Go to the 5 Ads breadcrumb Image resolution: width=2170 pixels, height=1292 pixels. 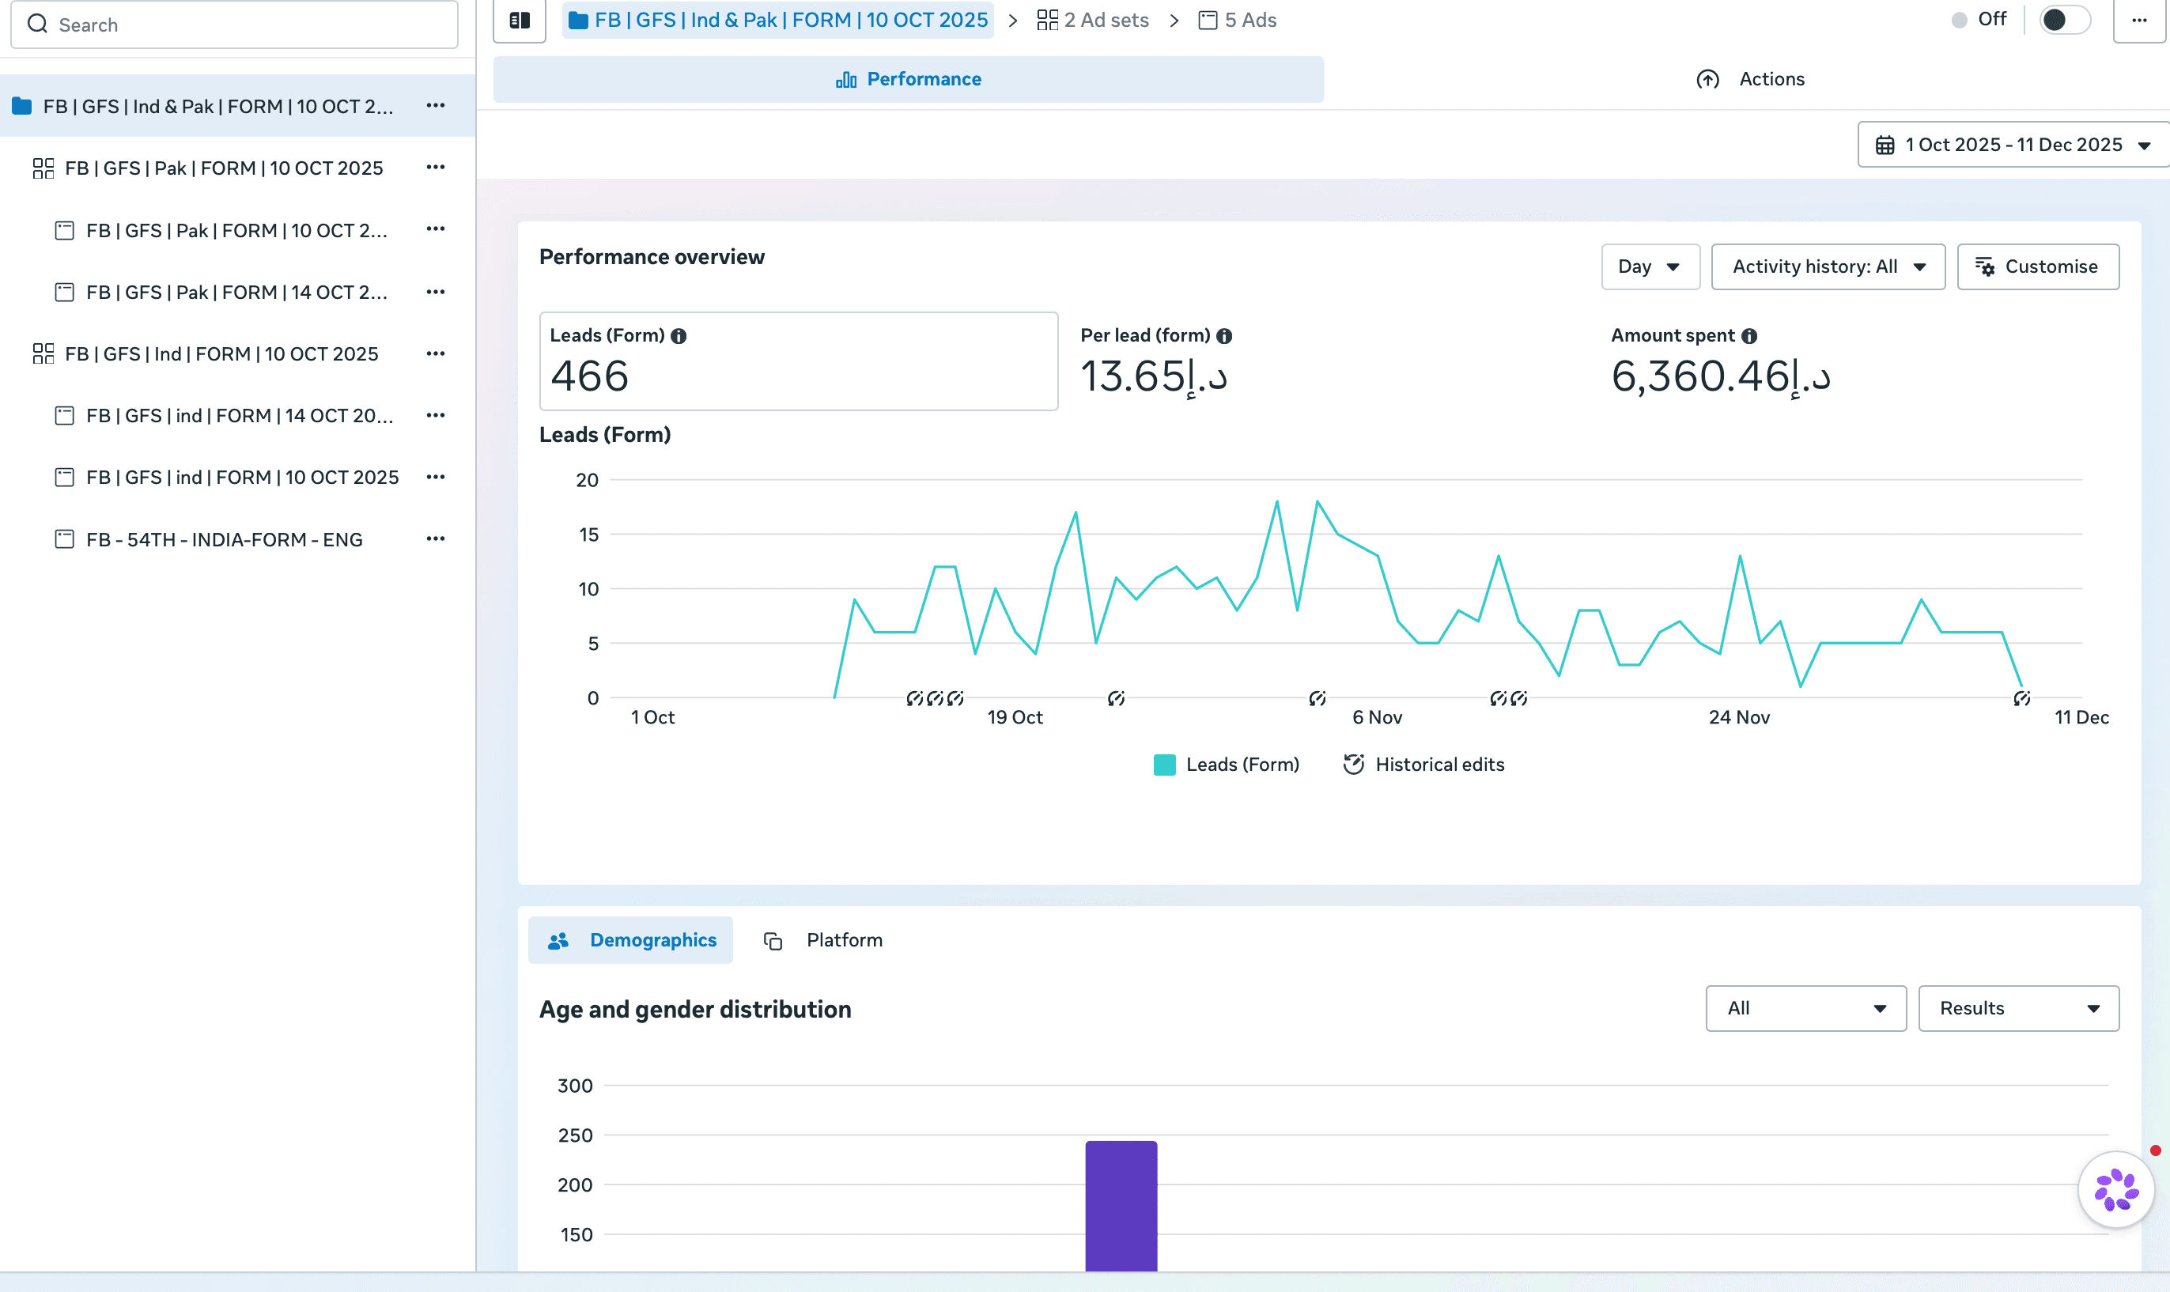click(x=1238, y=20)
